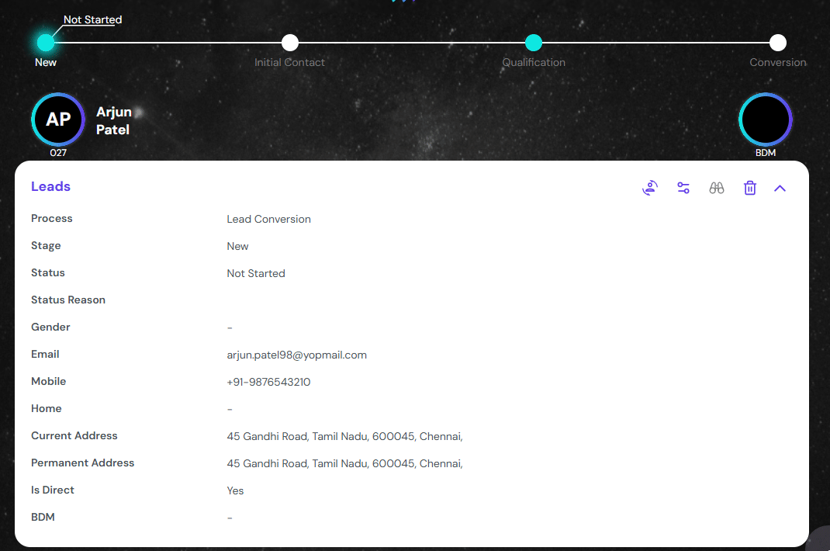Click the email arjun.patel98@yopmail.com
Image resolution: width=830 pixels, height=551 pixels.
(x=296, y=355)
